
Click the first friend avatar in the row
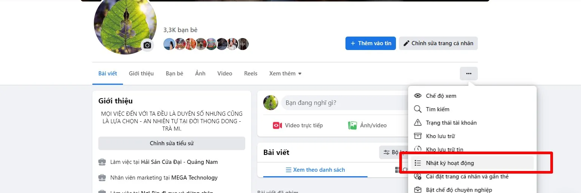click(x=169, y=44)
